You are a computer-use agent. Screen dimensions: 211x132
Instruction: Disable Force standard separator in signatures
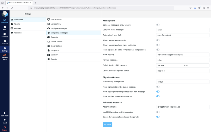(x=158, y=96)
